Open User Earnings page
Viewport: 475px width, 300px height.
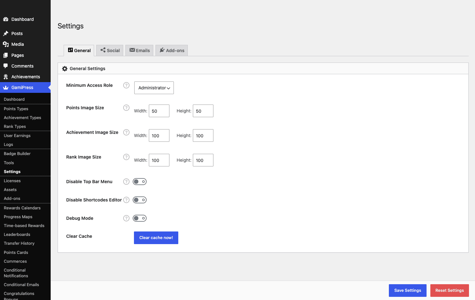click(25, 135)
